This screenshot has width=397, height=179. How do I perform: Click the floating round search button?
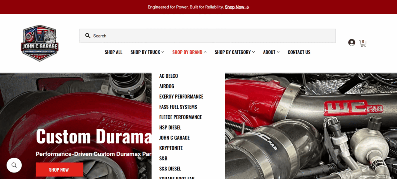click(x=14, y=165)
